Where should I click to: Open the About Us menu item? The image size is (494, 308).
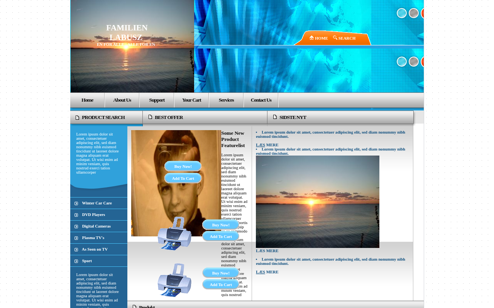[x=122, y=100]
